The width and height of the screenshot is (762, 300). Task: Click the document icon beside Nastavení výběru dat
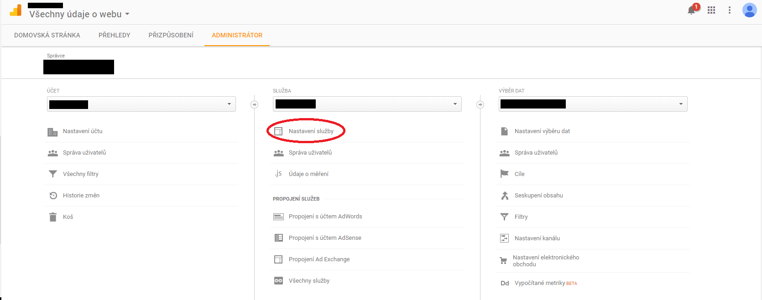(504, 131)
